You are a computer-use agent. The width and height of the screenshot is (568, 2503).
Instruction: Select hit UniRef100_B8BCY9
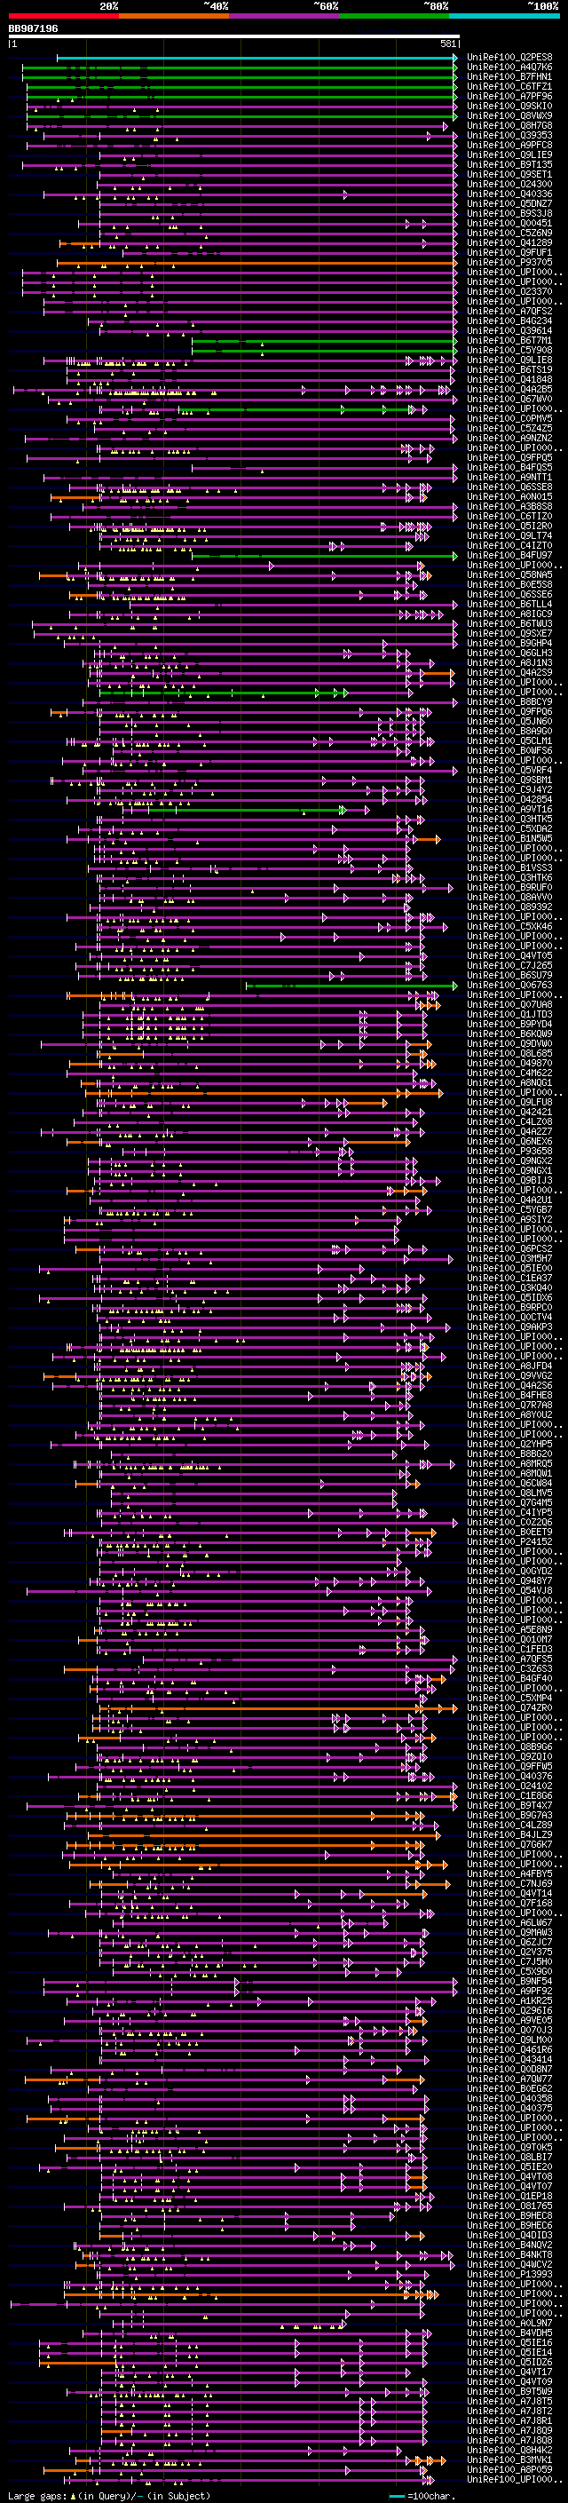click(x=509, y=701)
